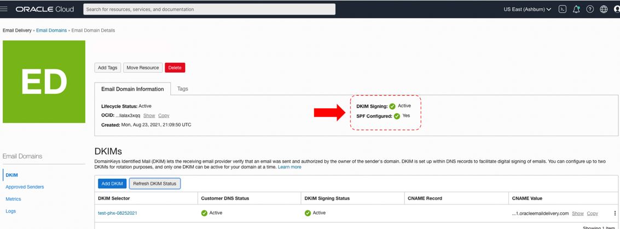The image size is (620, 229).
Task: Click the Add Tags button
Action: 108,68
